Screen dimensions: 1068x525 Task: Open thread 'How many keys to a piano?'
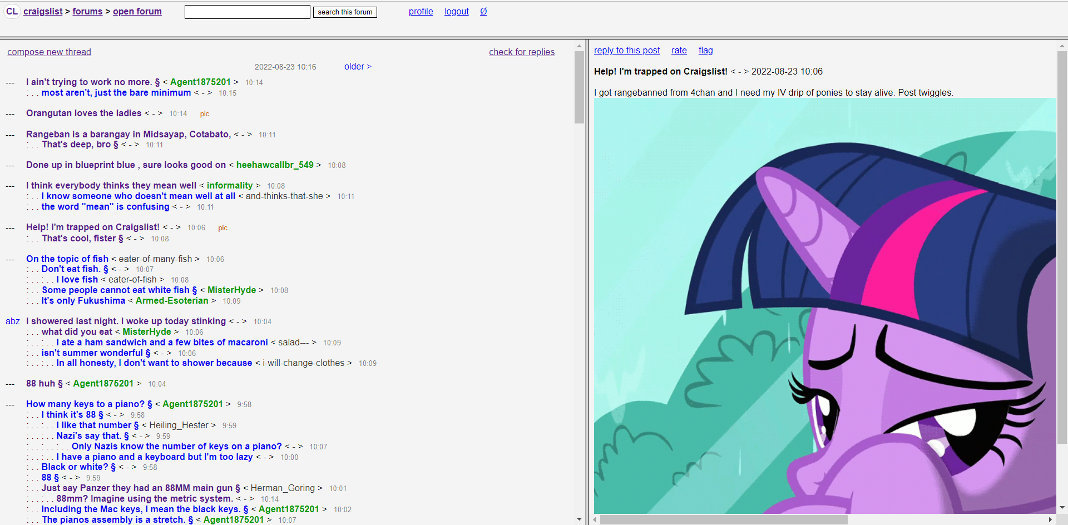pos(89,404)
